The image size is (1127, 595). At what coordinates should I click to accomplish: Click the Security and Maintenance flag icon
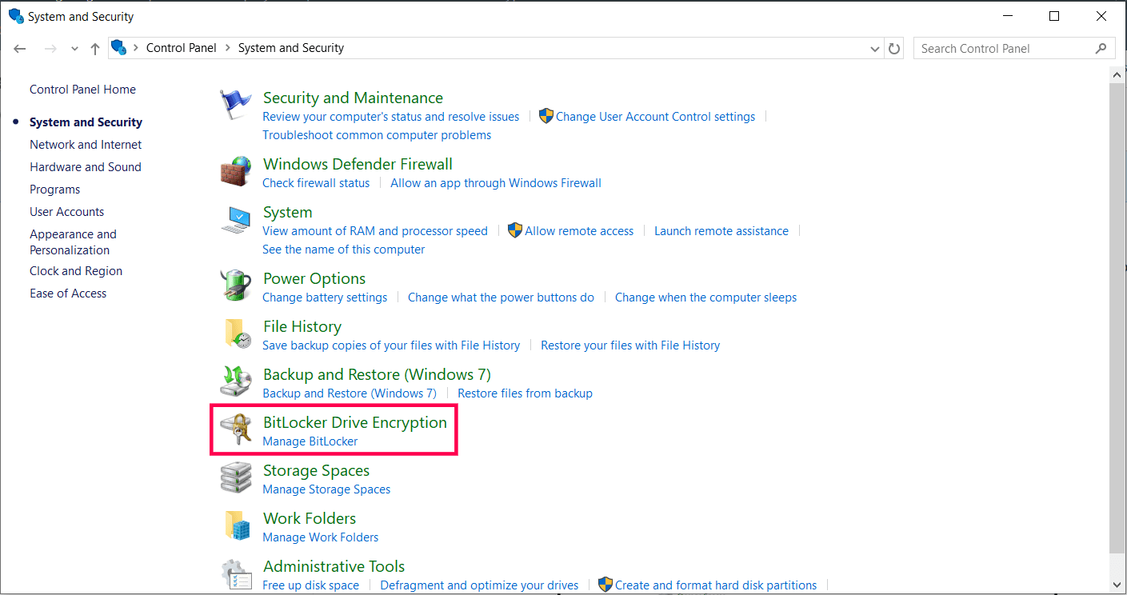[235, 105]
